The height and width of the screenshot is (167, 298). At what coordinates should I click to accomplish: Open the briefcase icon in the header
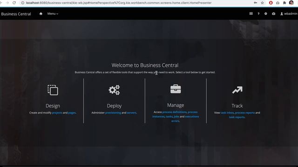click(273, 13)
